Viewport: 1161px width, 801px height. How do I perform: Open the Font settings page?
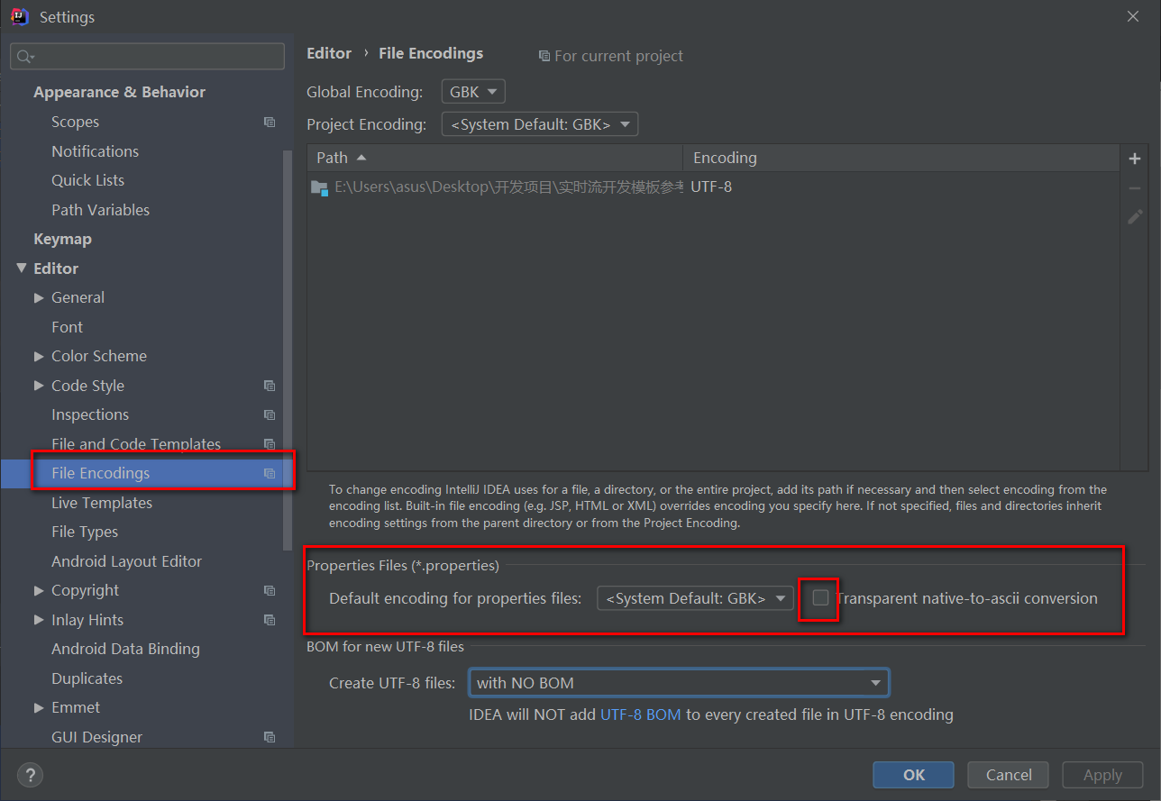click(x=67, y=327)
